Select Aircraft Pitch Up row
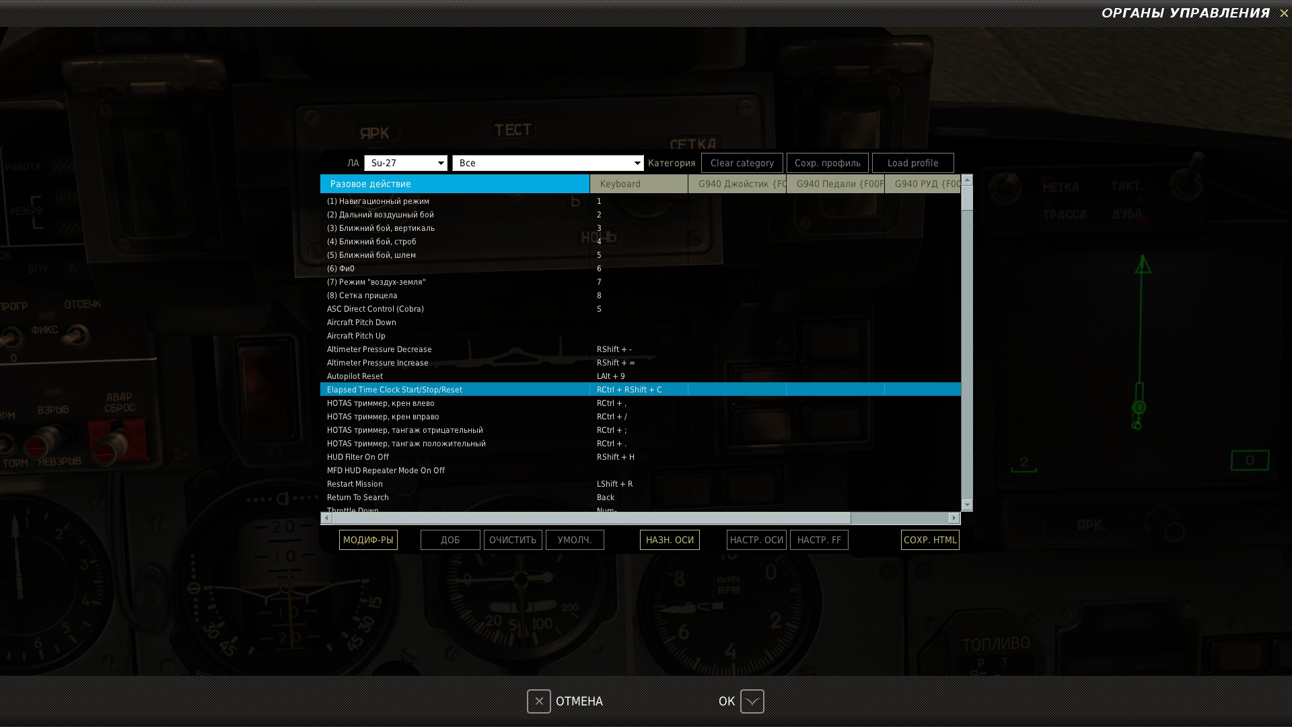This screenshot has height=727, width=1292. (641, 336)
